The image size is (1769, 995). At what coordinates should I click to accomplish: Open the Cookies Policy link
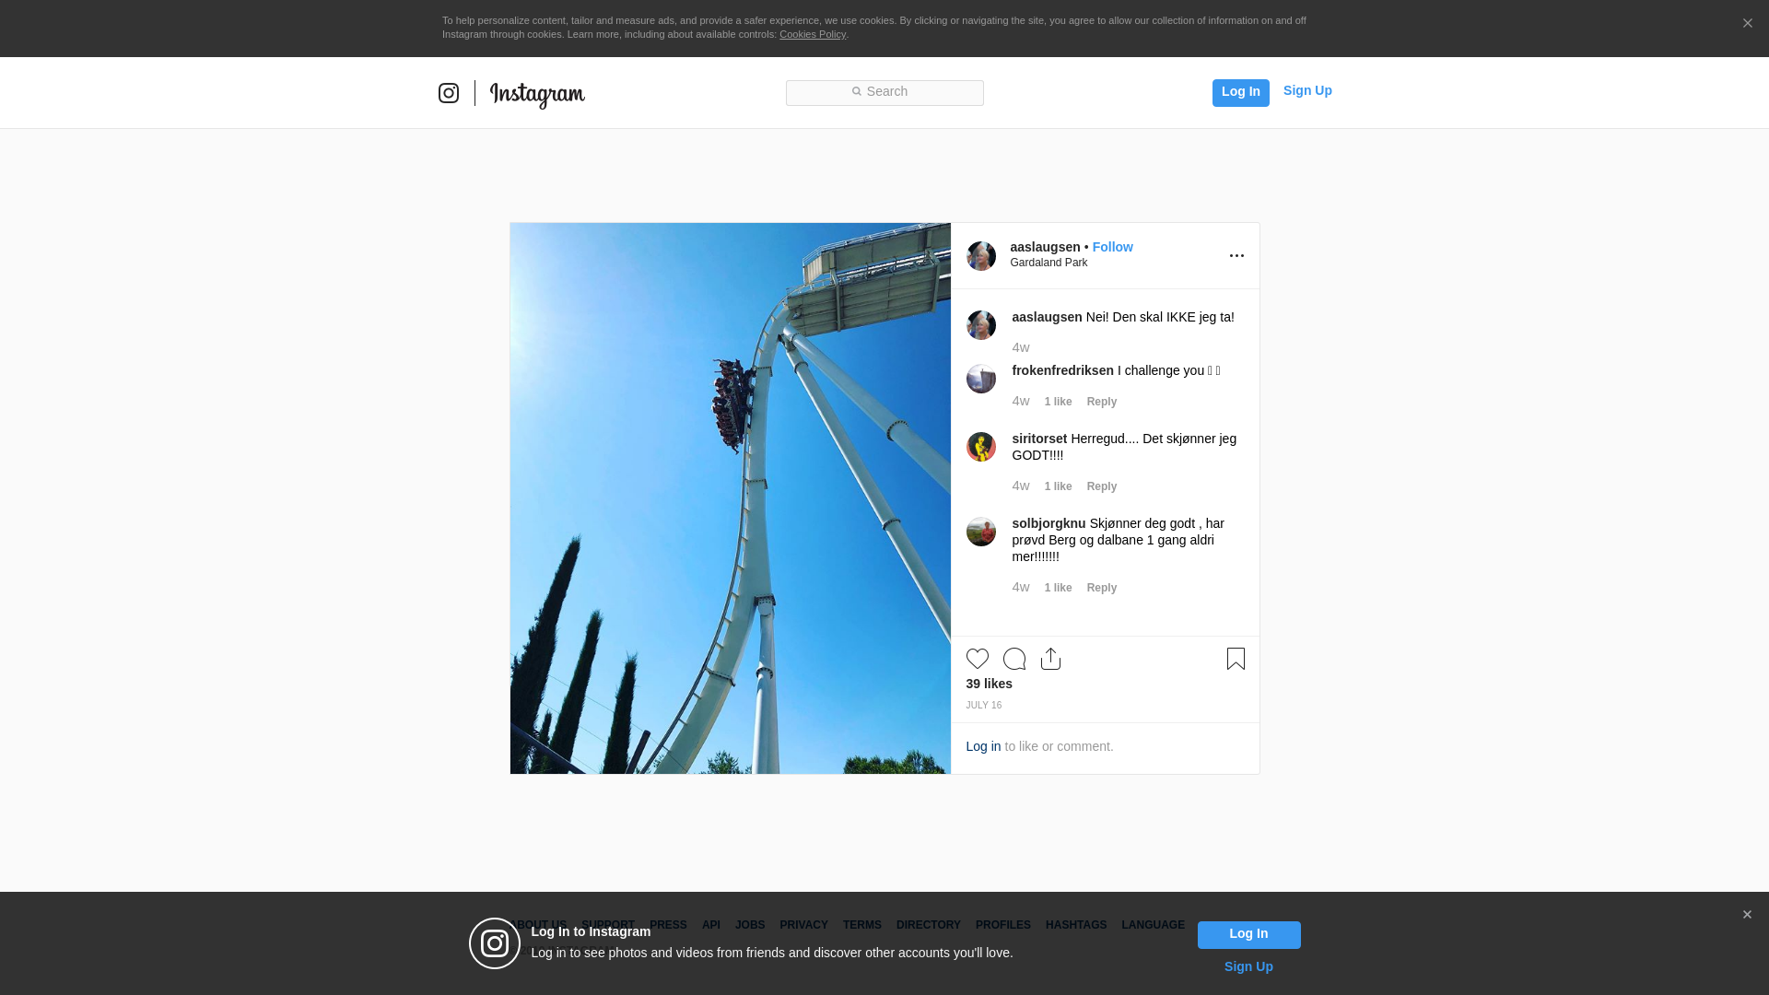pos(813,34)
